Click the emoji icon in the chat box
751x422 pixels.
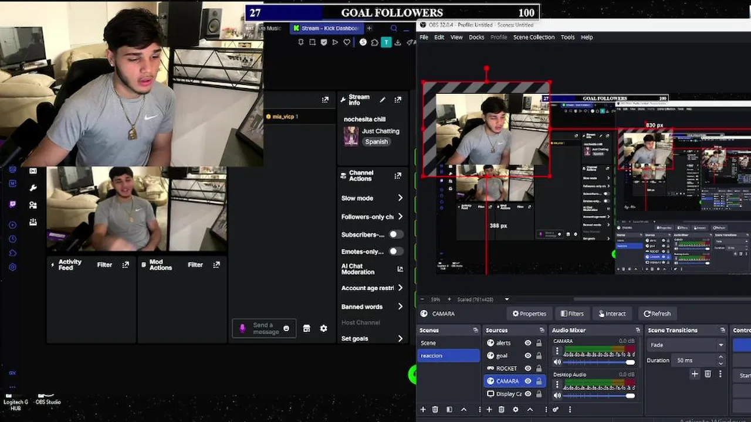[x=286, y=329]
